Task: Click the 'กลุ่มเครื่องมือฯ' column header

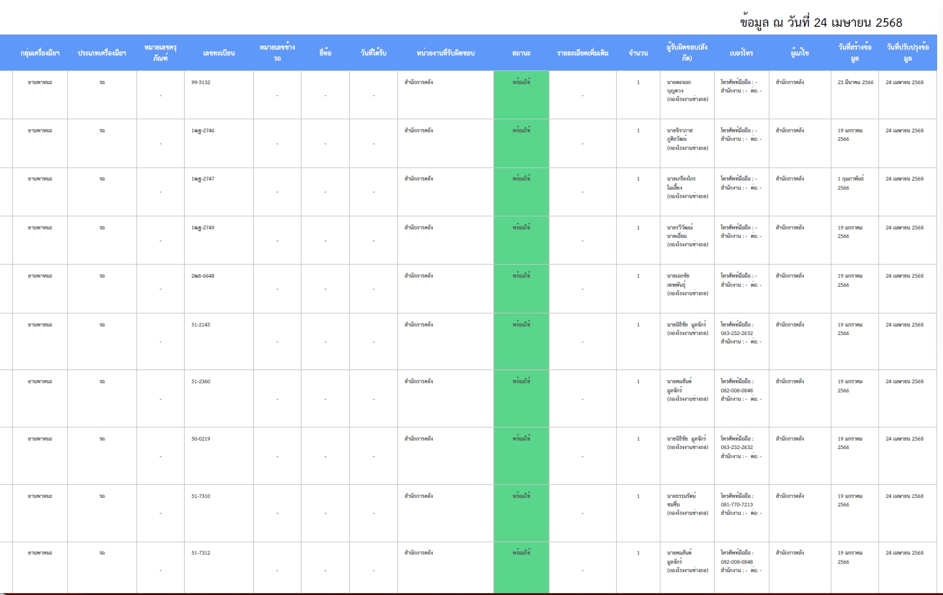Action: coord(40,53)
